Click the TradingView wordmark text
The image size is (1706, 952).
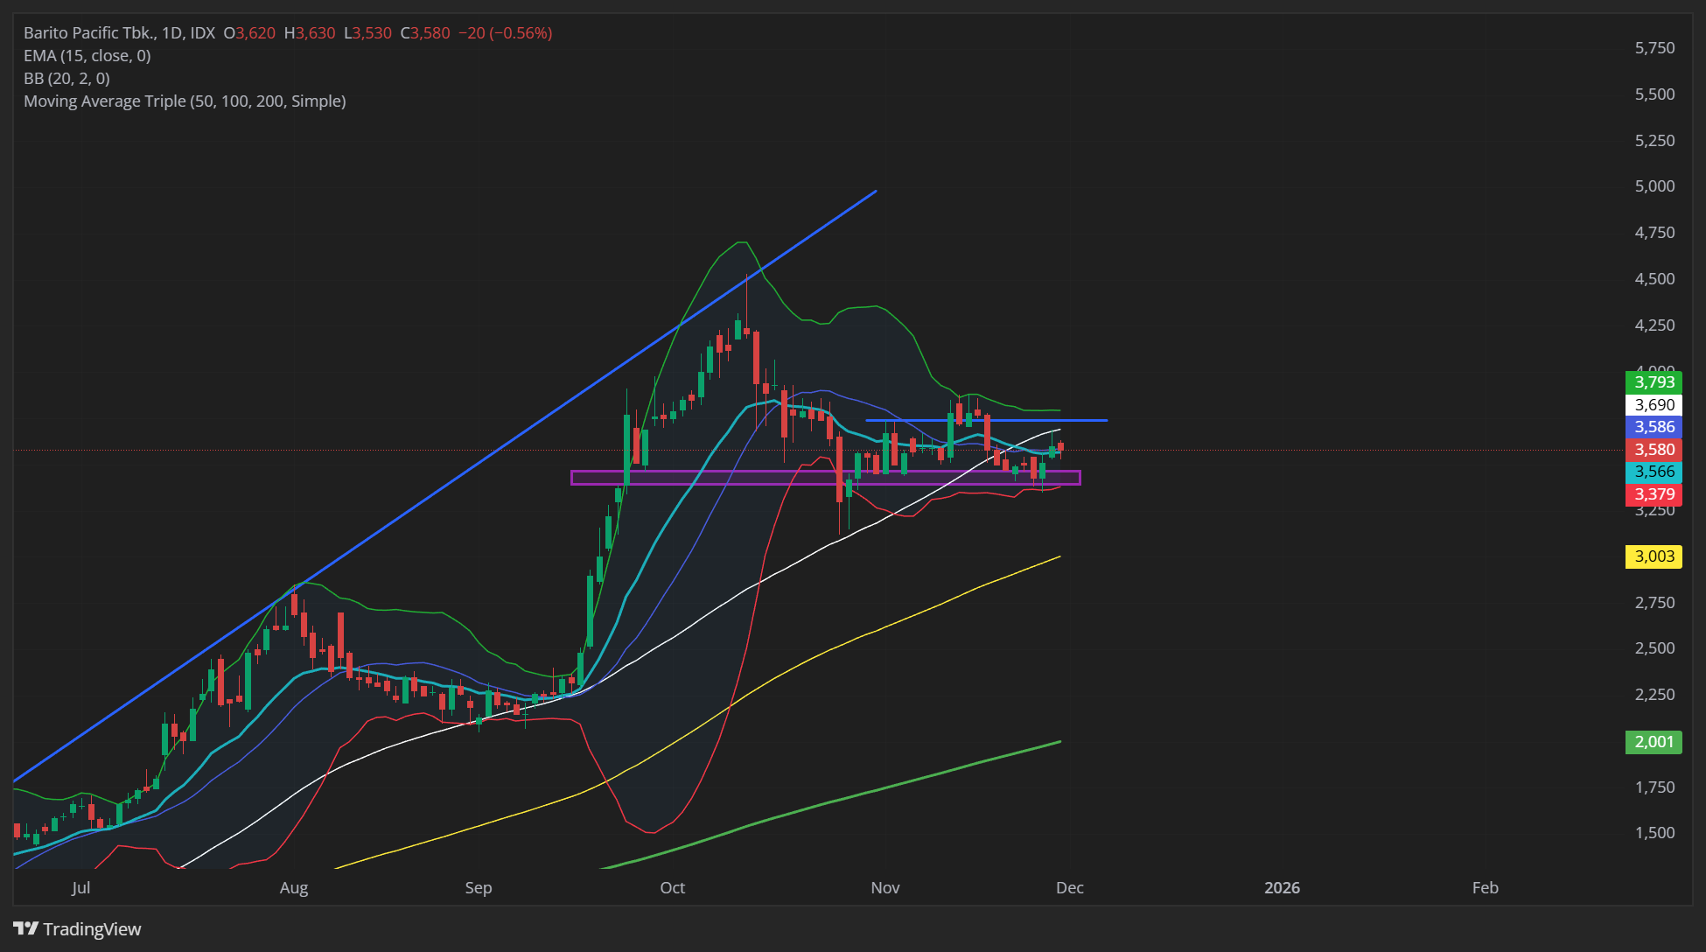click(92, 929)
